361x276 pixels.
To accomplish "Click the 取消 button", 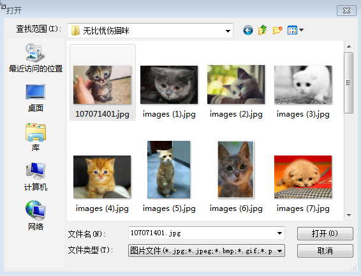I will [325, 251].
